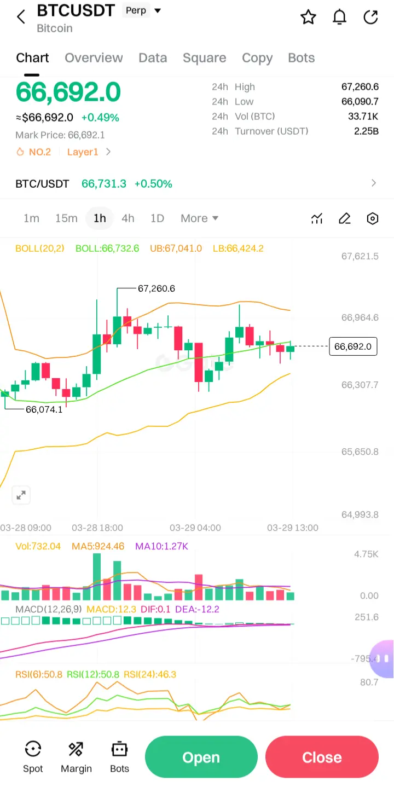
Task: Tap the 24h Low value 66,090.7
Action: click(x=360, y=102)
